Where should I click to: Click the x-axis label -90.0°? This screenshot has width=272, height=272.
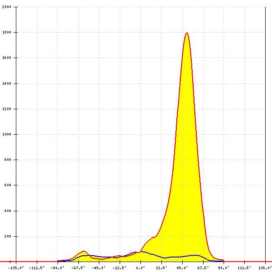(58, 268)
